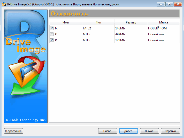Viewport: 184px width, 138px height.
Task: Click the Назад button
Action: pyautogui.click(x=108, y=131)
